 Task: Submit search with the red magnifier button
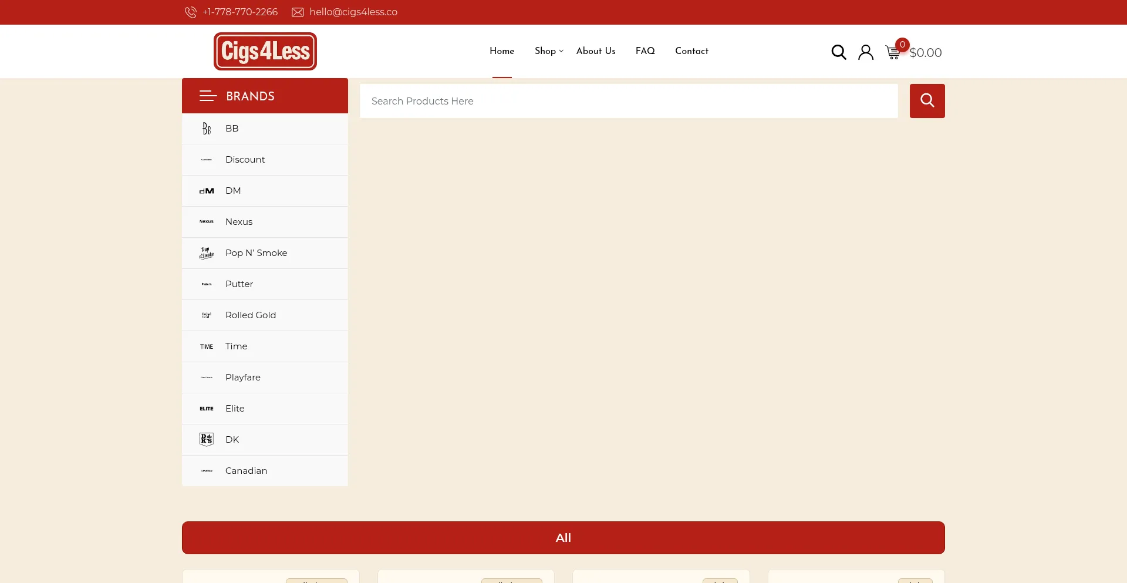coord(927,101)
